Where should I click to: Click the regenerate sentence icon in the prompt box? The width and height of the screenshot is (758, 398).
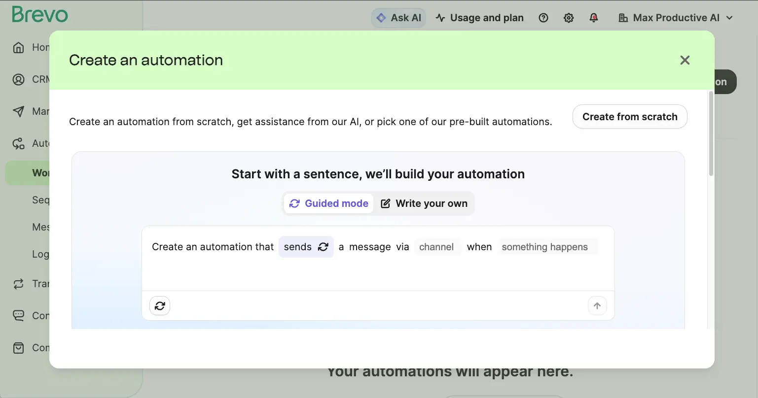pos(159,305)
